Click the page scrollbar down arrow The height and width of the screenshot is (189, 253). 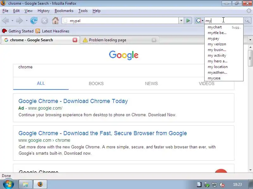[x=250, y=170]
